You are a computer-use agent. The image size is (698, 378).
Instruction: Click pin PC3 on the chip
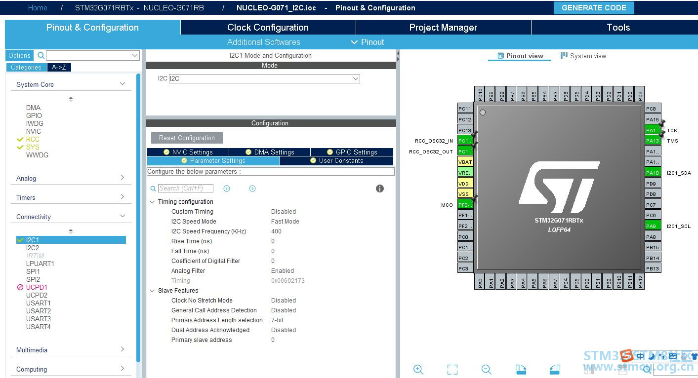(x=465, y=268)
